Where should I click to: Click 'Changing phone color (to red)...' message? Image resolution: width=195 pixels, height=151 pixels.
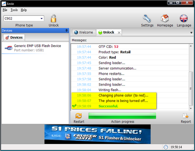coord(123,95)
